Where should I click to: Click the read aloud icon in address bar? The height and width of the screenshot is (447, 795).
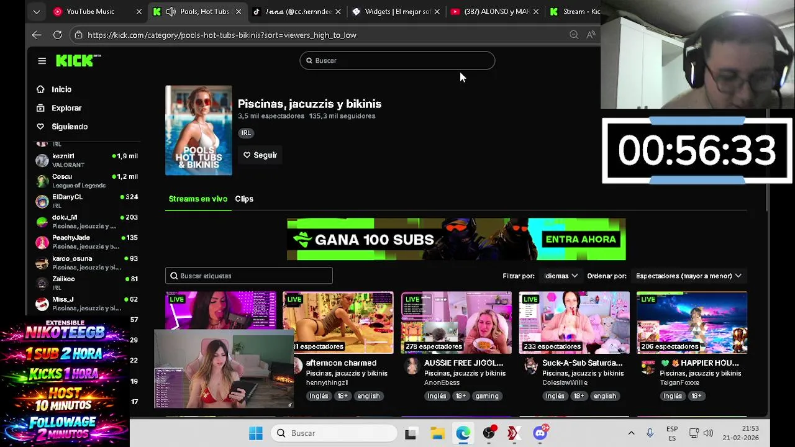(x=591, y=35)
